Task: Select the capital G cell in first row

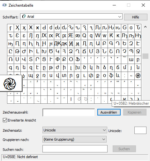Action: coord(124,28)
